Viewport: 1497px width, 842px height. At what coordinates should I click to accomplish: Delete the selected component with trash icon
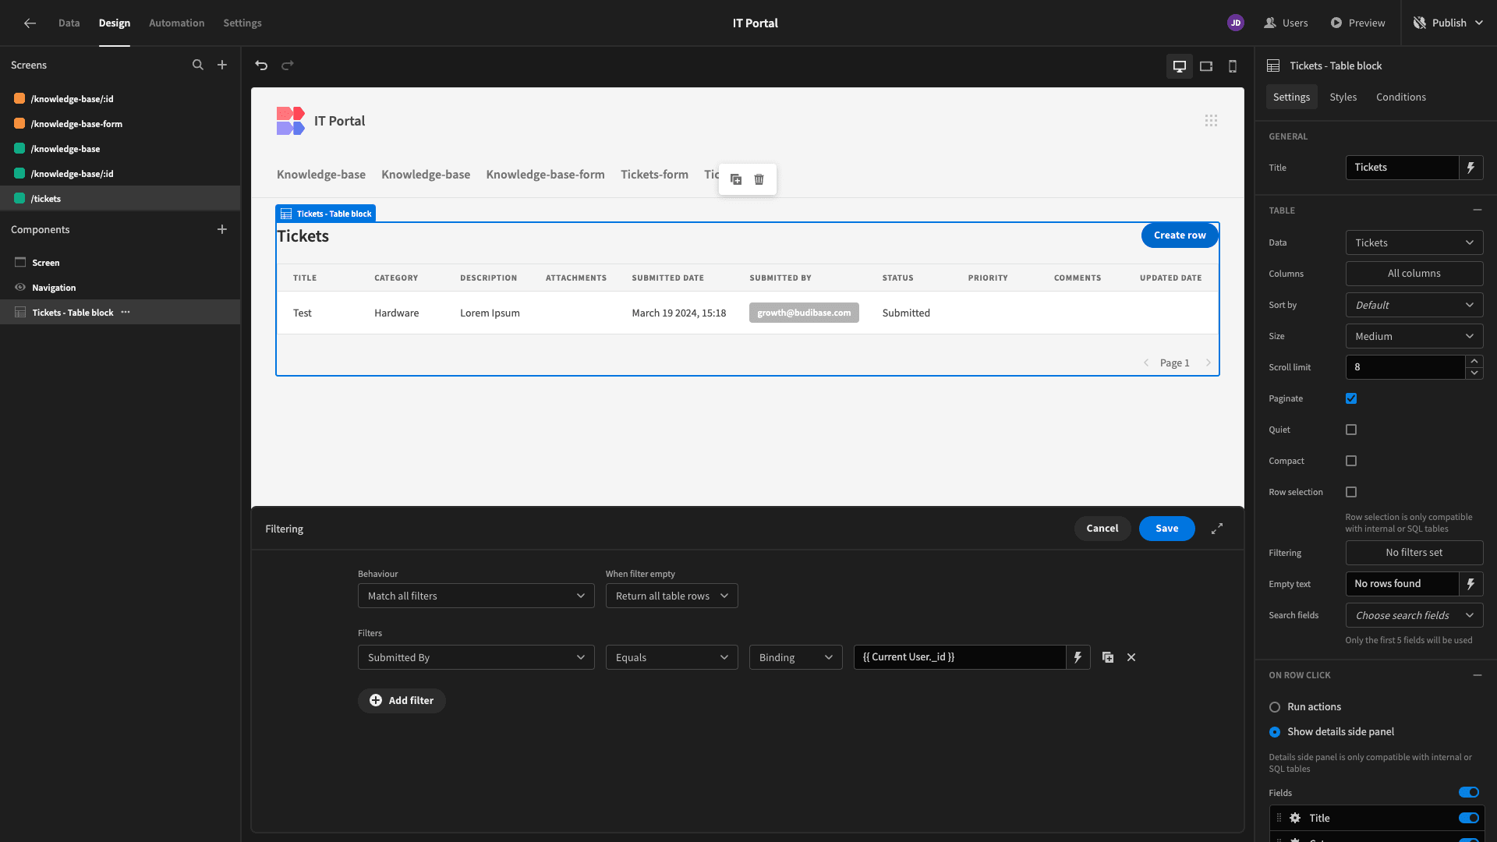pyautogui.click(x=759, y=179)
